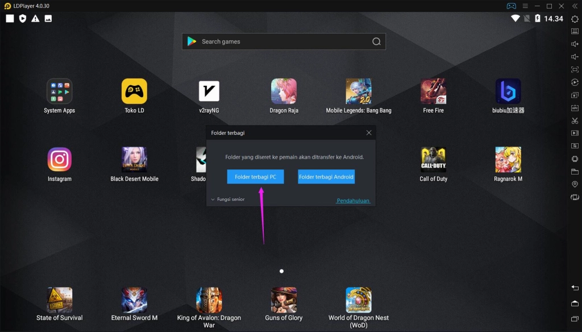Click the shake device sidebar icon
The height and width of the screenshot is (332, 582).
pyautogui.click(x=575, y=197)
